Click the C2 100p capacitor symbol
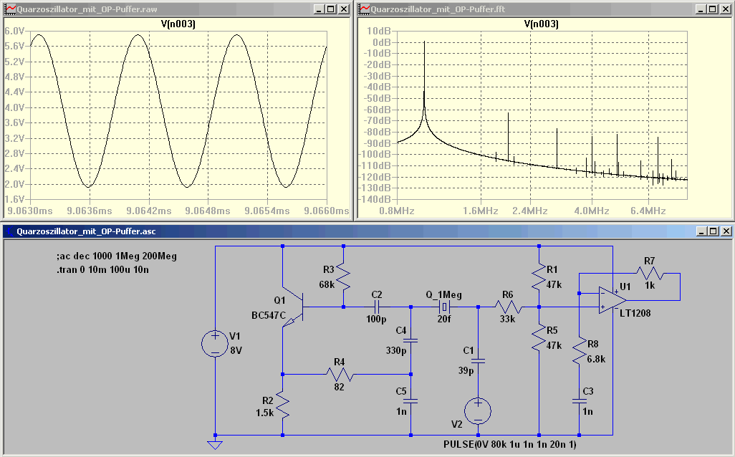The height and width of the screenshot is (457, 735). tap(377, 307)
